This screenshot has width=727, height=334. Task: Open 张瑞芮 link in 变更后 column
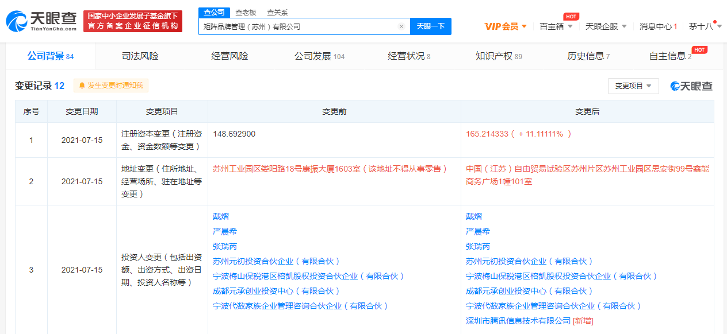tap(478, 246)
